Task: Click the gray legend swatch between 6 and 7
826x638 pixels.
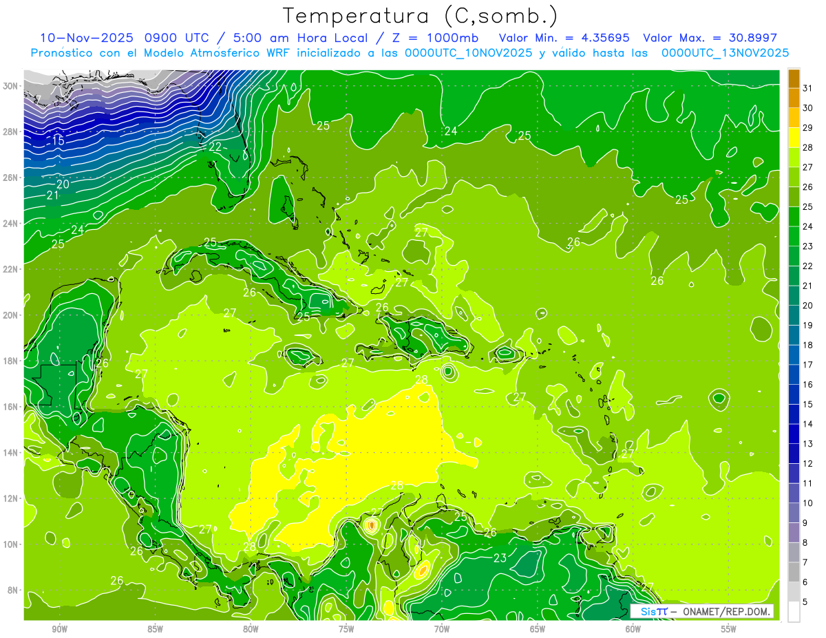Action: [x=794, y=572]
